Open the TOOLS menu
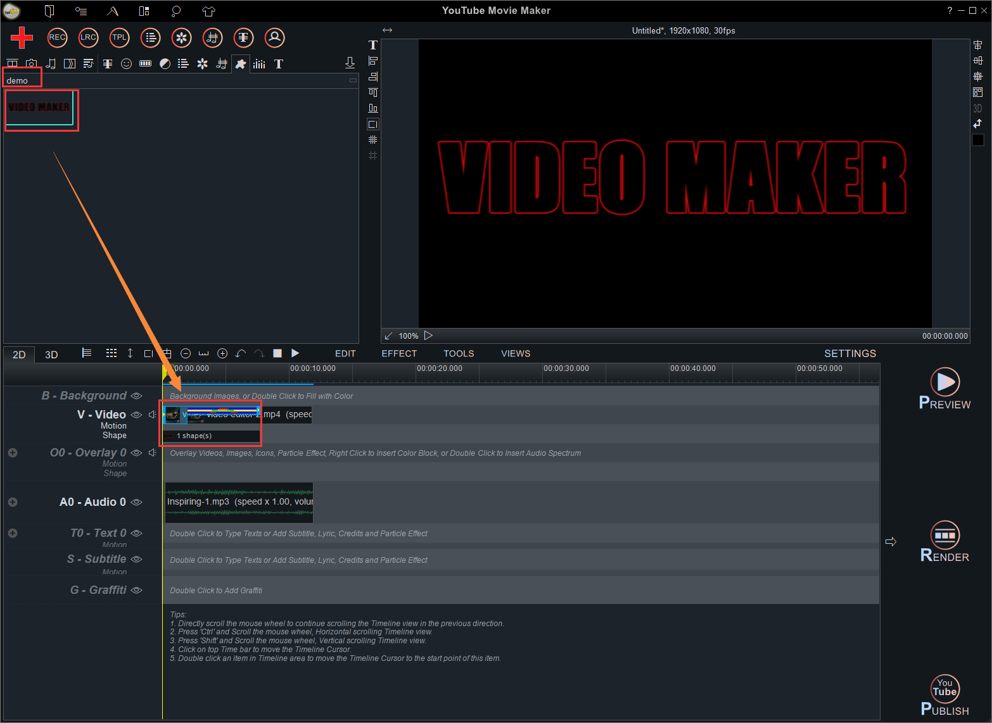992x723 pixels. pyautogui.click(x=459, y=353)
